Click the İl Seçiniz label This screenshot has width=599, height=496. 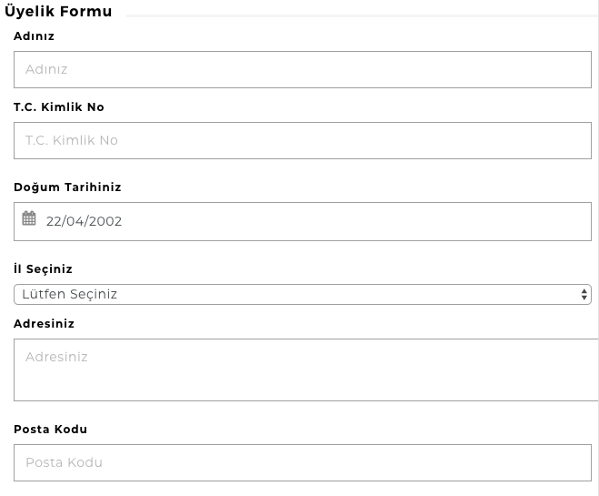click(43, 269)
